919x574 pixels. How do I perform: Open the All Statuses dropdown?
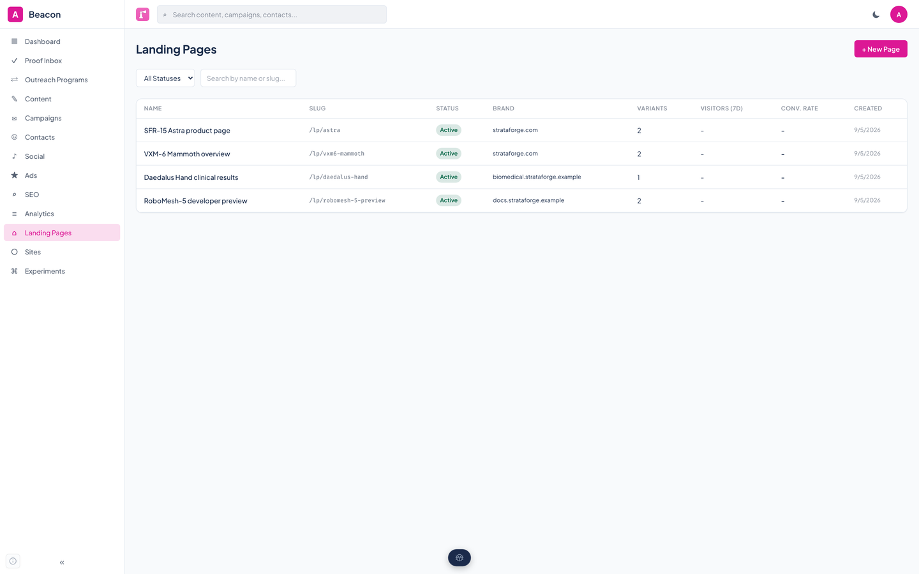[165, 78]
